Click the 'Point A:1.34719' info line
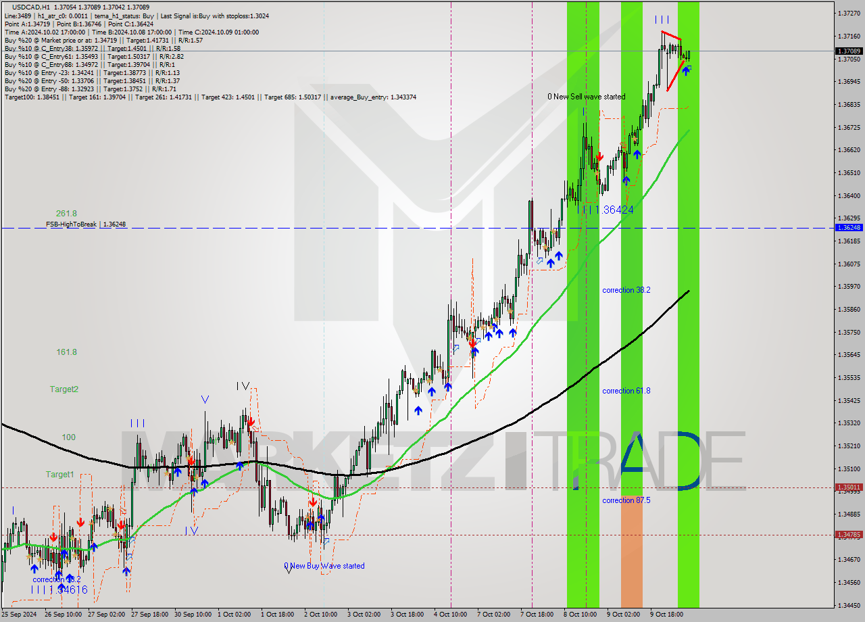This screenshot has width=865, height=622. [x=78, y=24]
